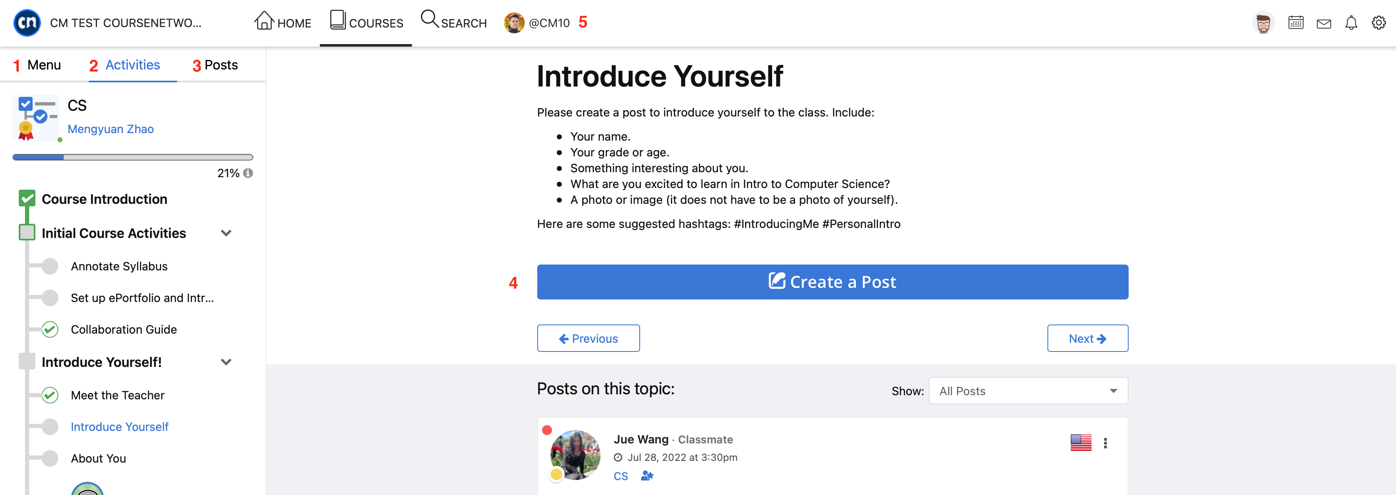This screenshot has height=495, width=1396.
Task: Click the Meet the Teacher completed checkmark
Action: [50, 395]
